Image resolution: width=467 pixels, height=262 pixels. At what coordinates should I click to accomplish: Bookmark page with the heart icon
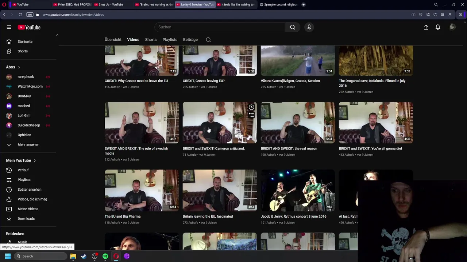435,15
